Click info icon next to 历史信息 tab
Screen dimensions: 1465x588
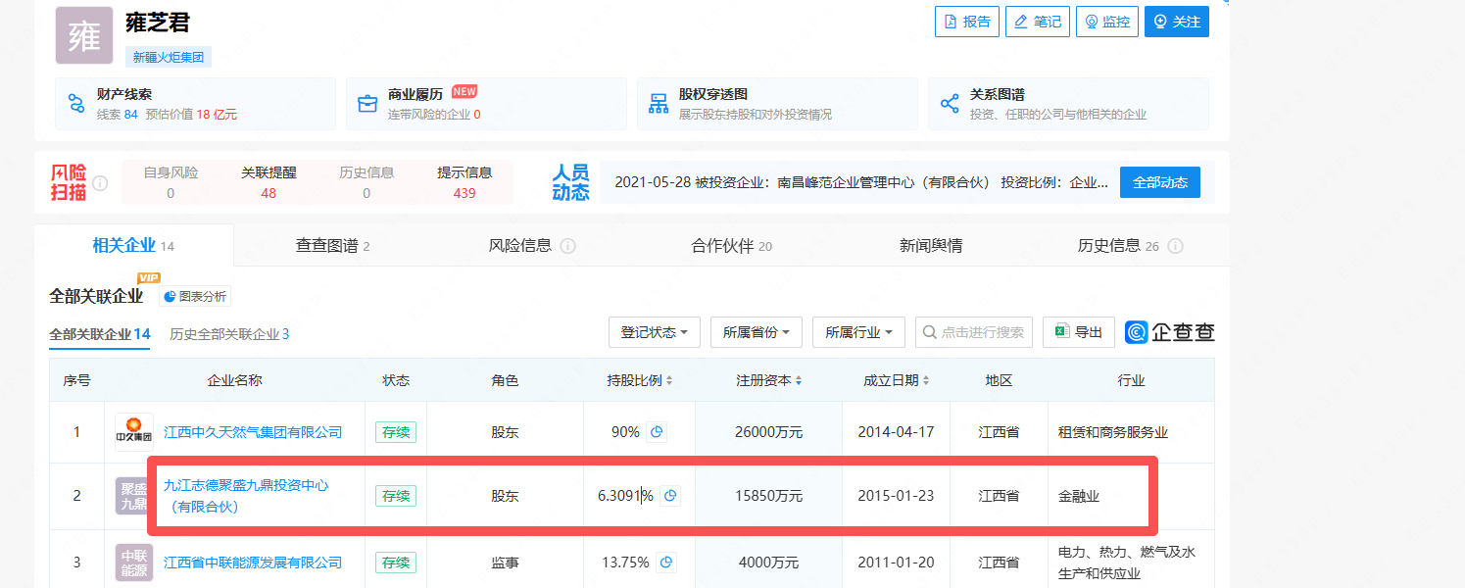pyautogui.click(x=1176, y=246)
